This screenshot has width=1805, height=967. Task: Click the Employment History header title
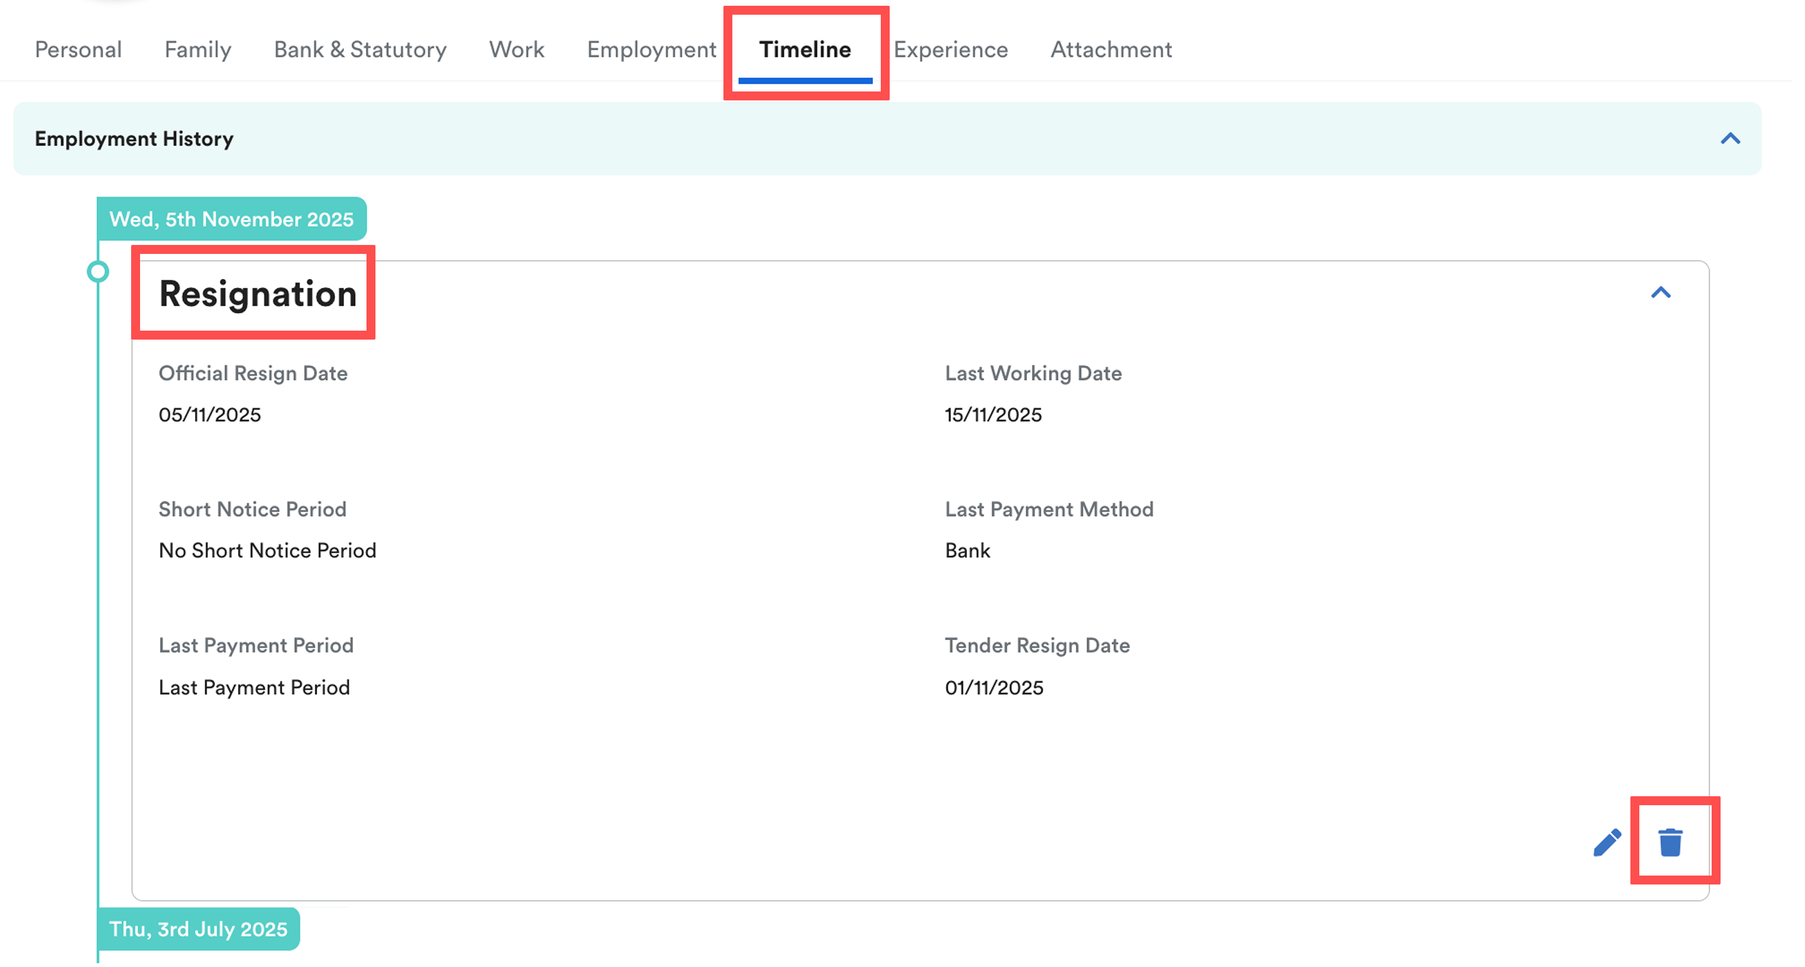coord(134,139)
